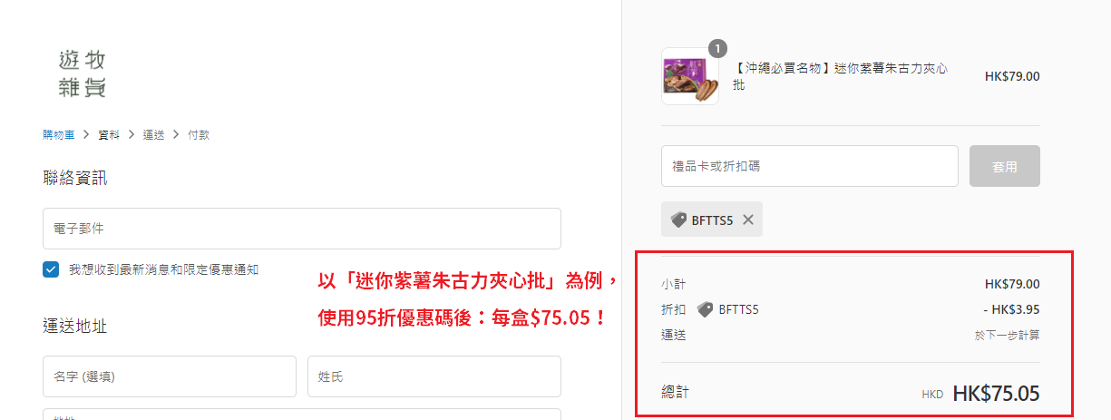Focus the 姓氏 input field
Image resolution: width=1111 pixels, height=420 pixels.
click(x=434, y=376)
